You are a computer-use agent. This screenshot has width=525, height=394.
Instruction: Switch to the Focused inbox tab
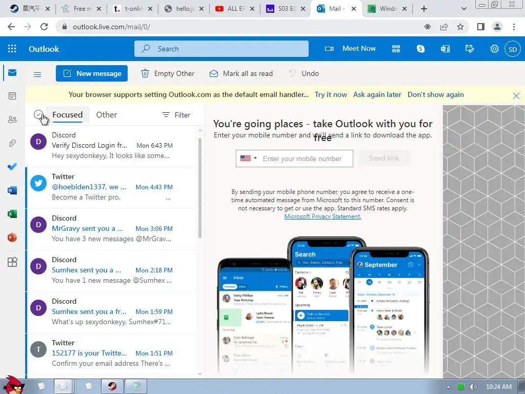coord(68,115)
